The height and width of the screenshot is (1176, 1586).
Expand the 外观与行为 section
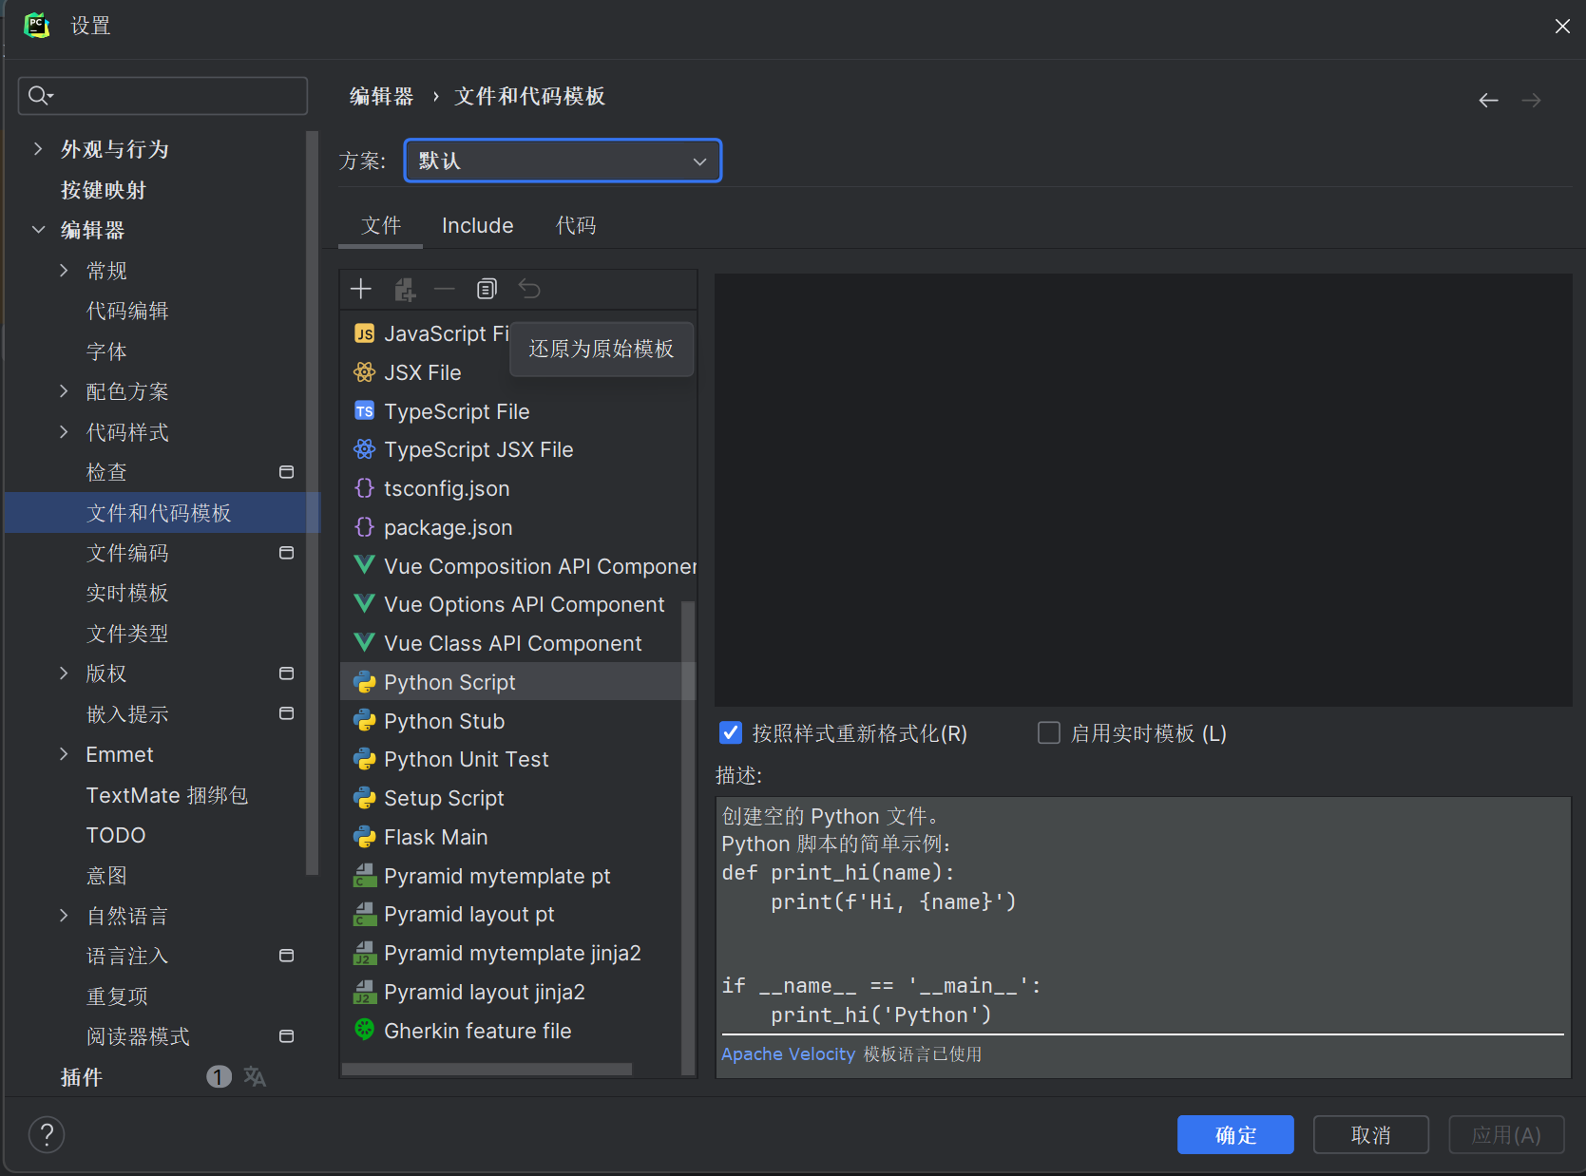pos(36,149)
